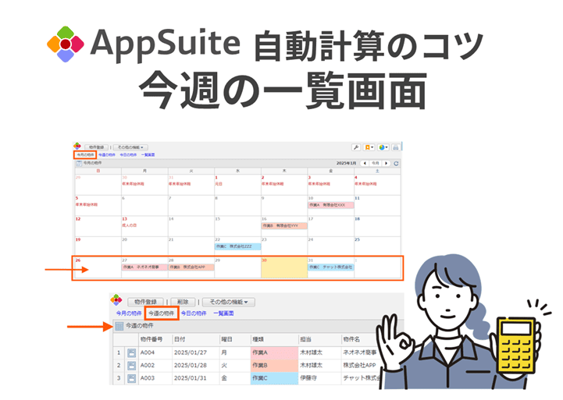This screenshot has height=400, width=563.
Task: Open the record icon for row A002
Action: 131,366
